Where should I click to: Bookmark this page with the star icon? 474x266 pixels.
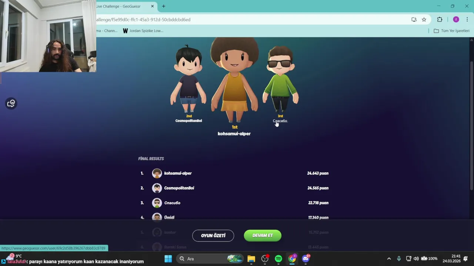click(424, 20)
